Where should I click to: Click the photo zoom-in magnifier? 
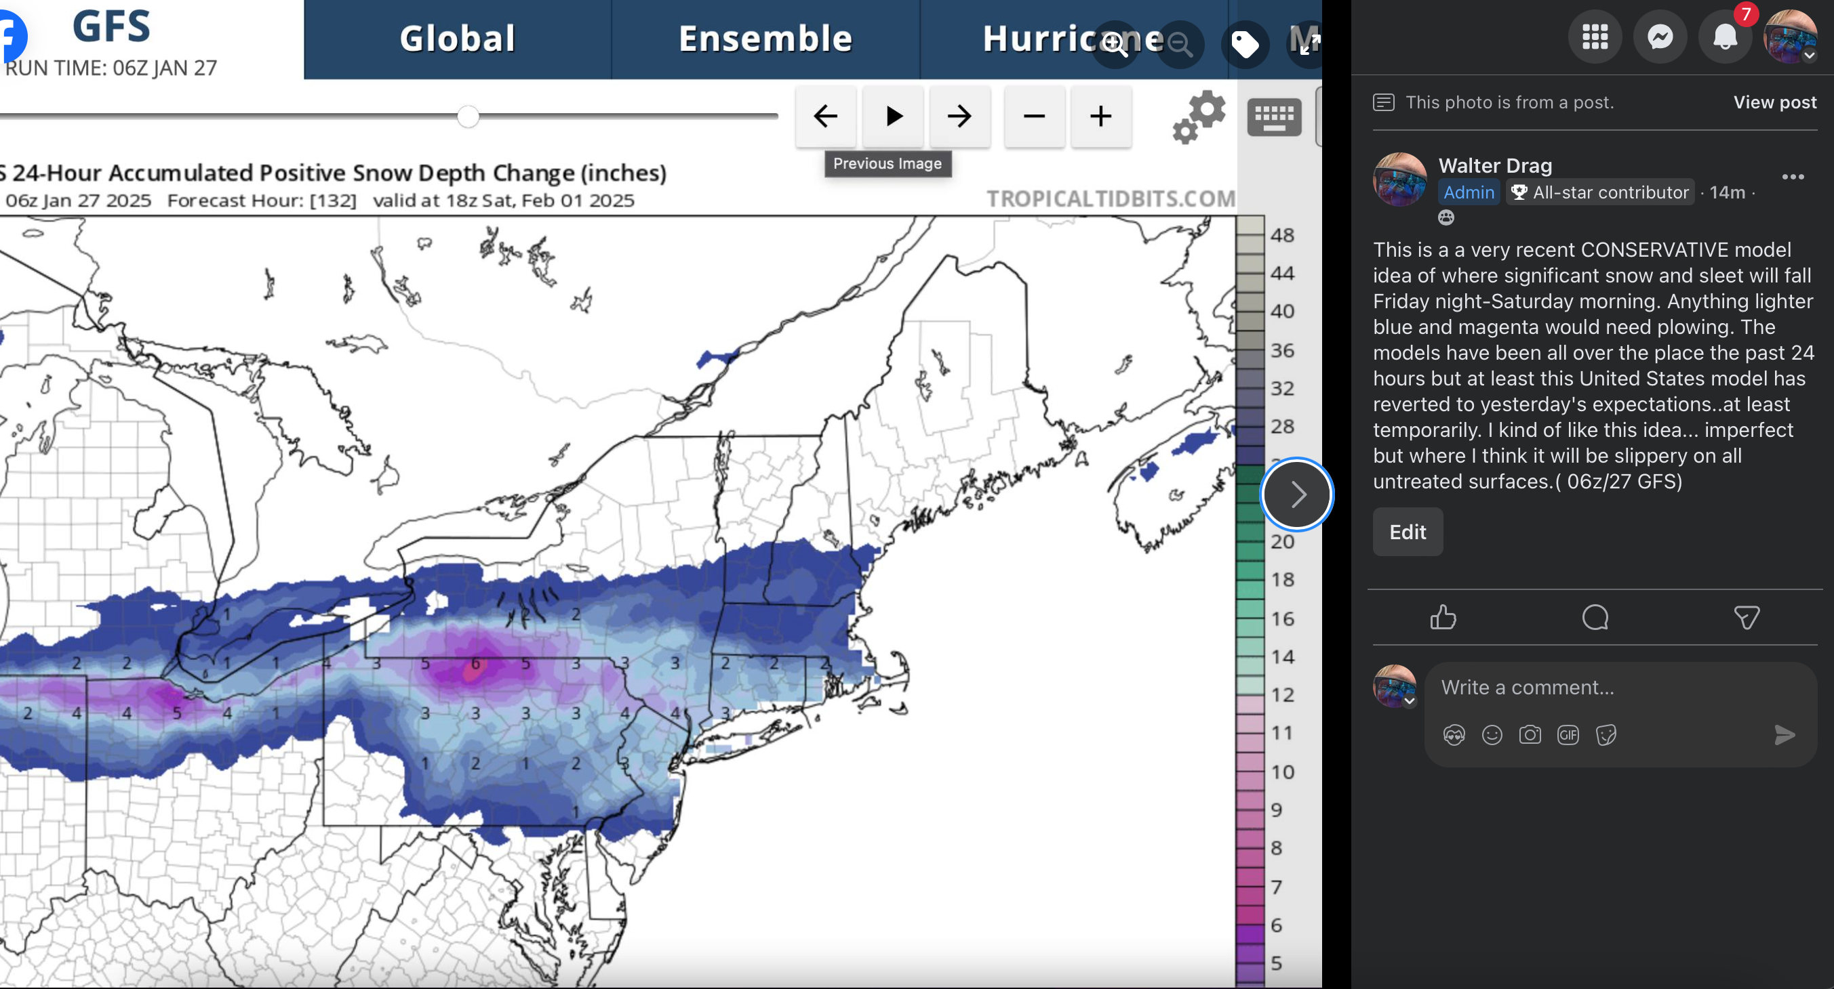coord(1115,44)
